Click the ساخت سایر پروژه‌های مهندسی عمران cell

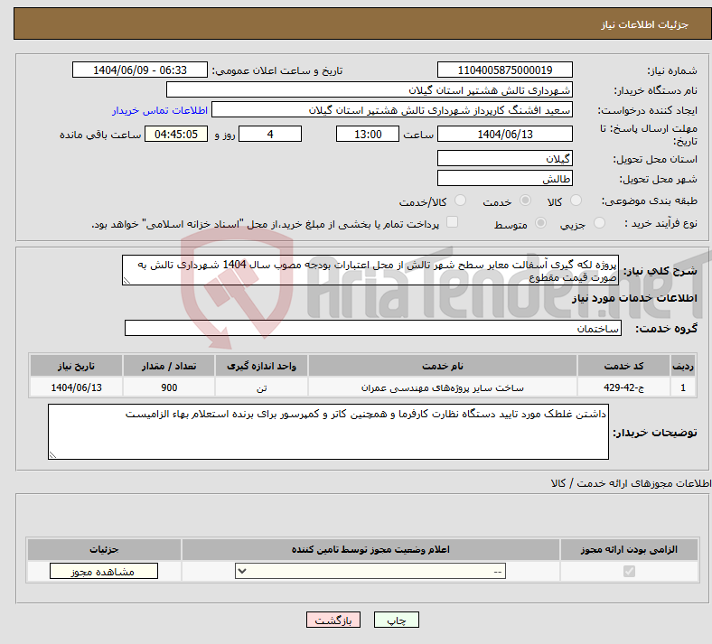pos(443,387)
